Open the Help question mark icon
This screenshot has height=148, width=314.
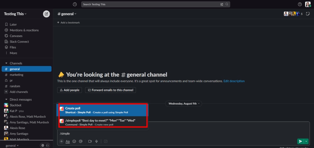[300, 4]
